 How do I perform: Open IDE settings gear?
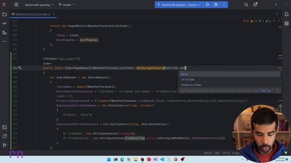(x=256, y=5)
